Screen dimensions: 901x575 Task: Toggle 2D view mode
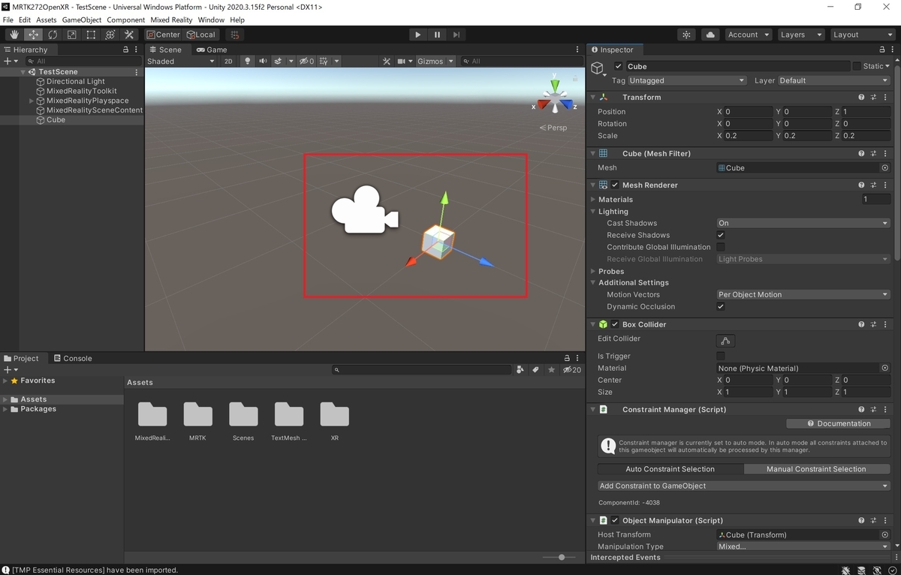tap(228, 62)
